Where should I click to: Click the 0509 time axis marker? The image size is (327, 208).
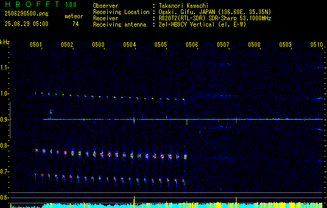click(285, 44)
